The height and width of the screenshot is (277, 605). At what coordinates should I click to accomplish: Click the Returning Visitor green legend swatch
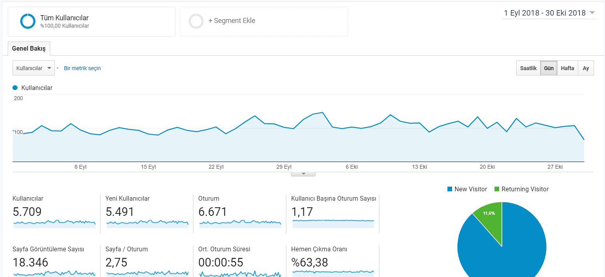497,189
